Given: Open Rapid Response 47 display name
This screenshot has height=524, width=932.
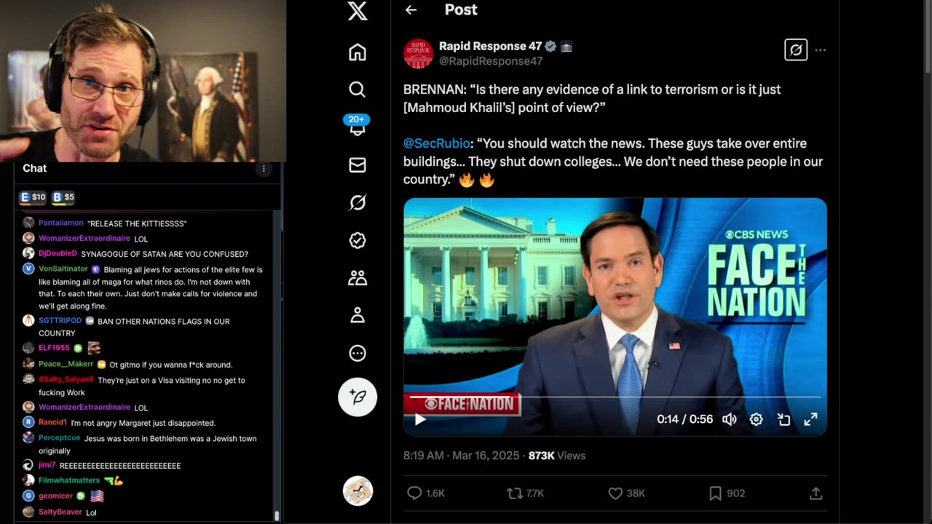Looking at the screenshot, I should tap(490, 46).
